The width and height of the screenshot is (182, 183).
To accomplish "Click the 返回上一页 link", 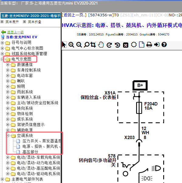I will (x=74, y=15).
